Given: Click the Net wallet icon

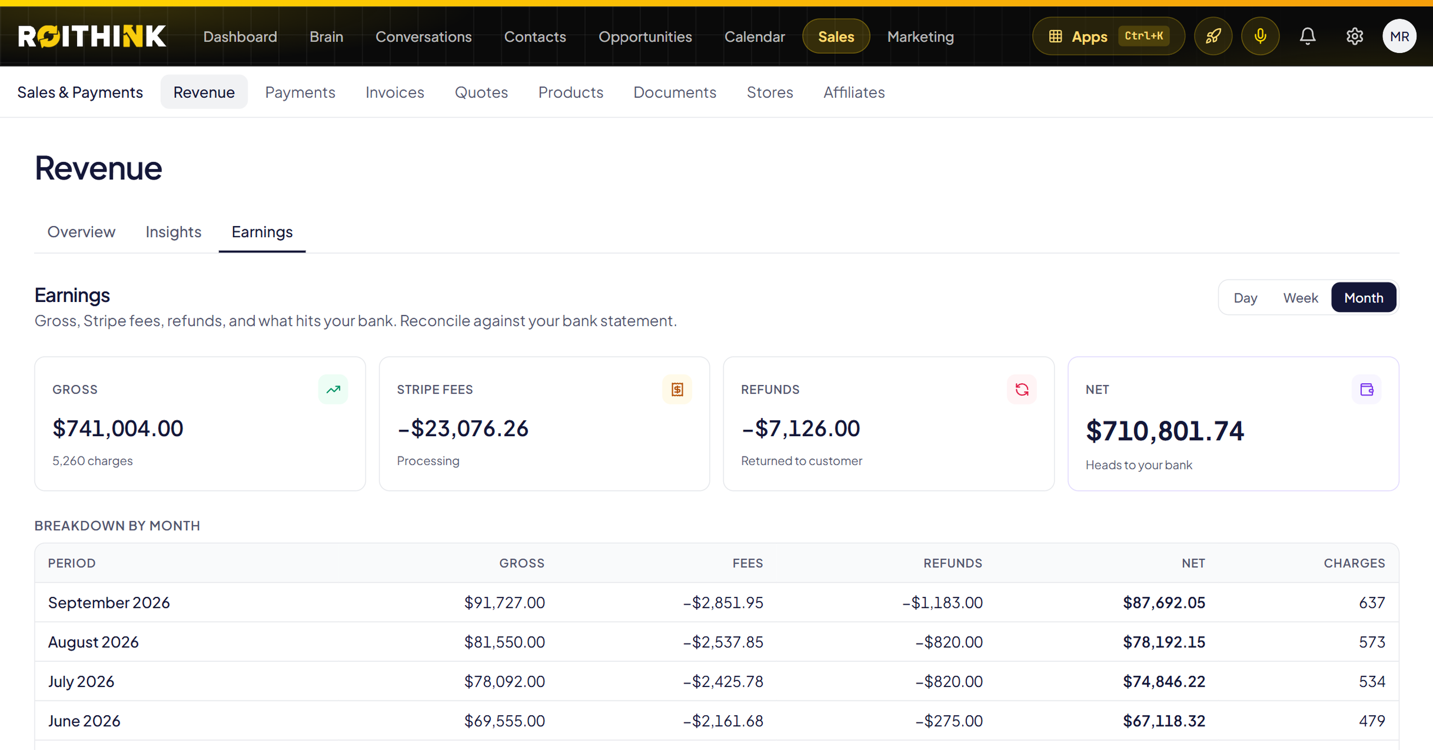Looking at the screenshot, I should point(1366,390).
